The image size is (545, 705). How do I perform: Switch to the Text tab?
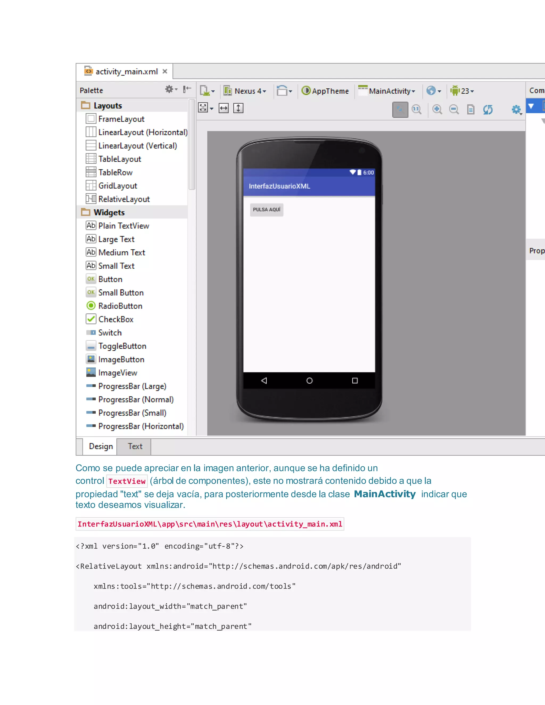(134, 446)
